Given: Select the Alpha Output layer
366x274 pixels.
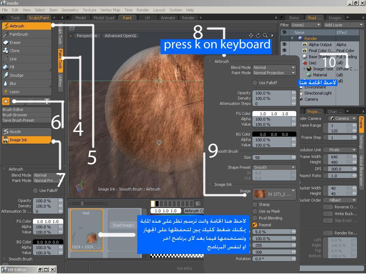Looking at the screenshot, I should coord(320,45).
